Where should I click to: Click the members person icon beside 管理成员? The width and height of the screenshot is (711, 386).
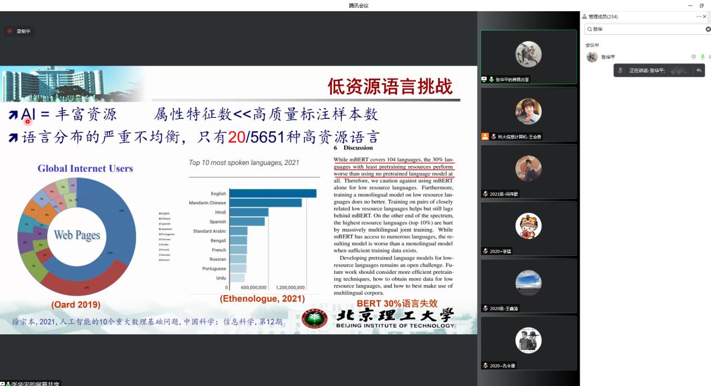point(585,17)
